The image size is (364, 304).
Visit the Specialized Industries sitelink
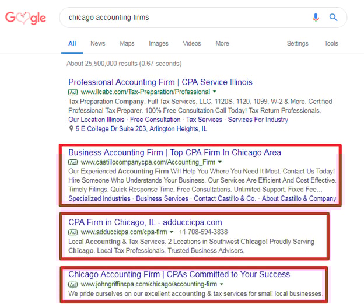[99, 198]
